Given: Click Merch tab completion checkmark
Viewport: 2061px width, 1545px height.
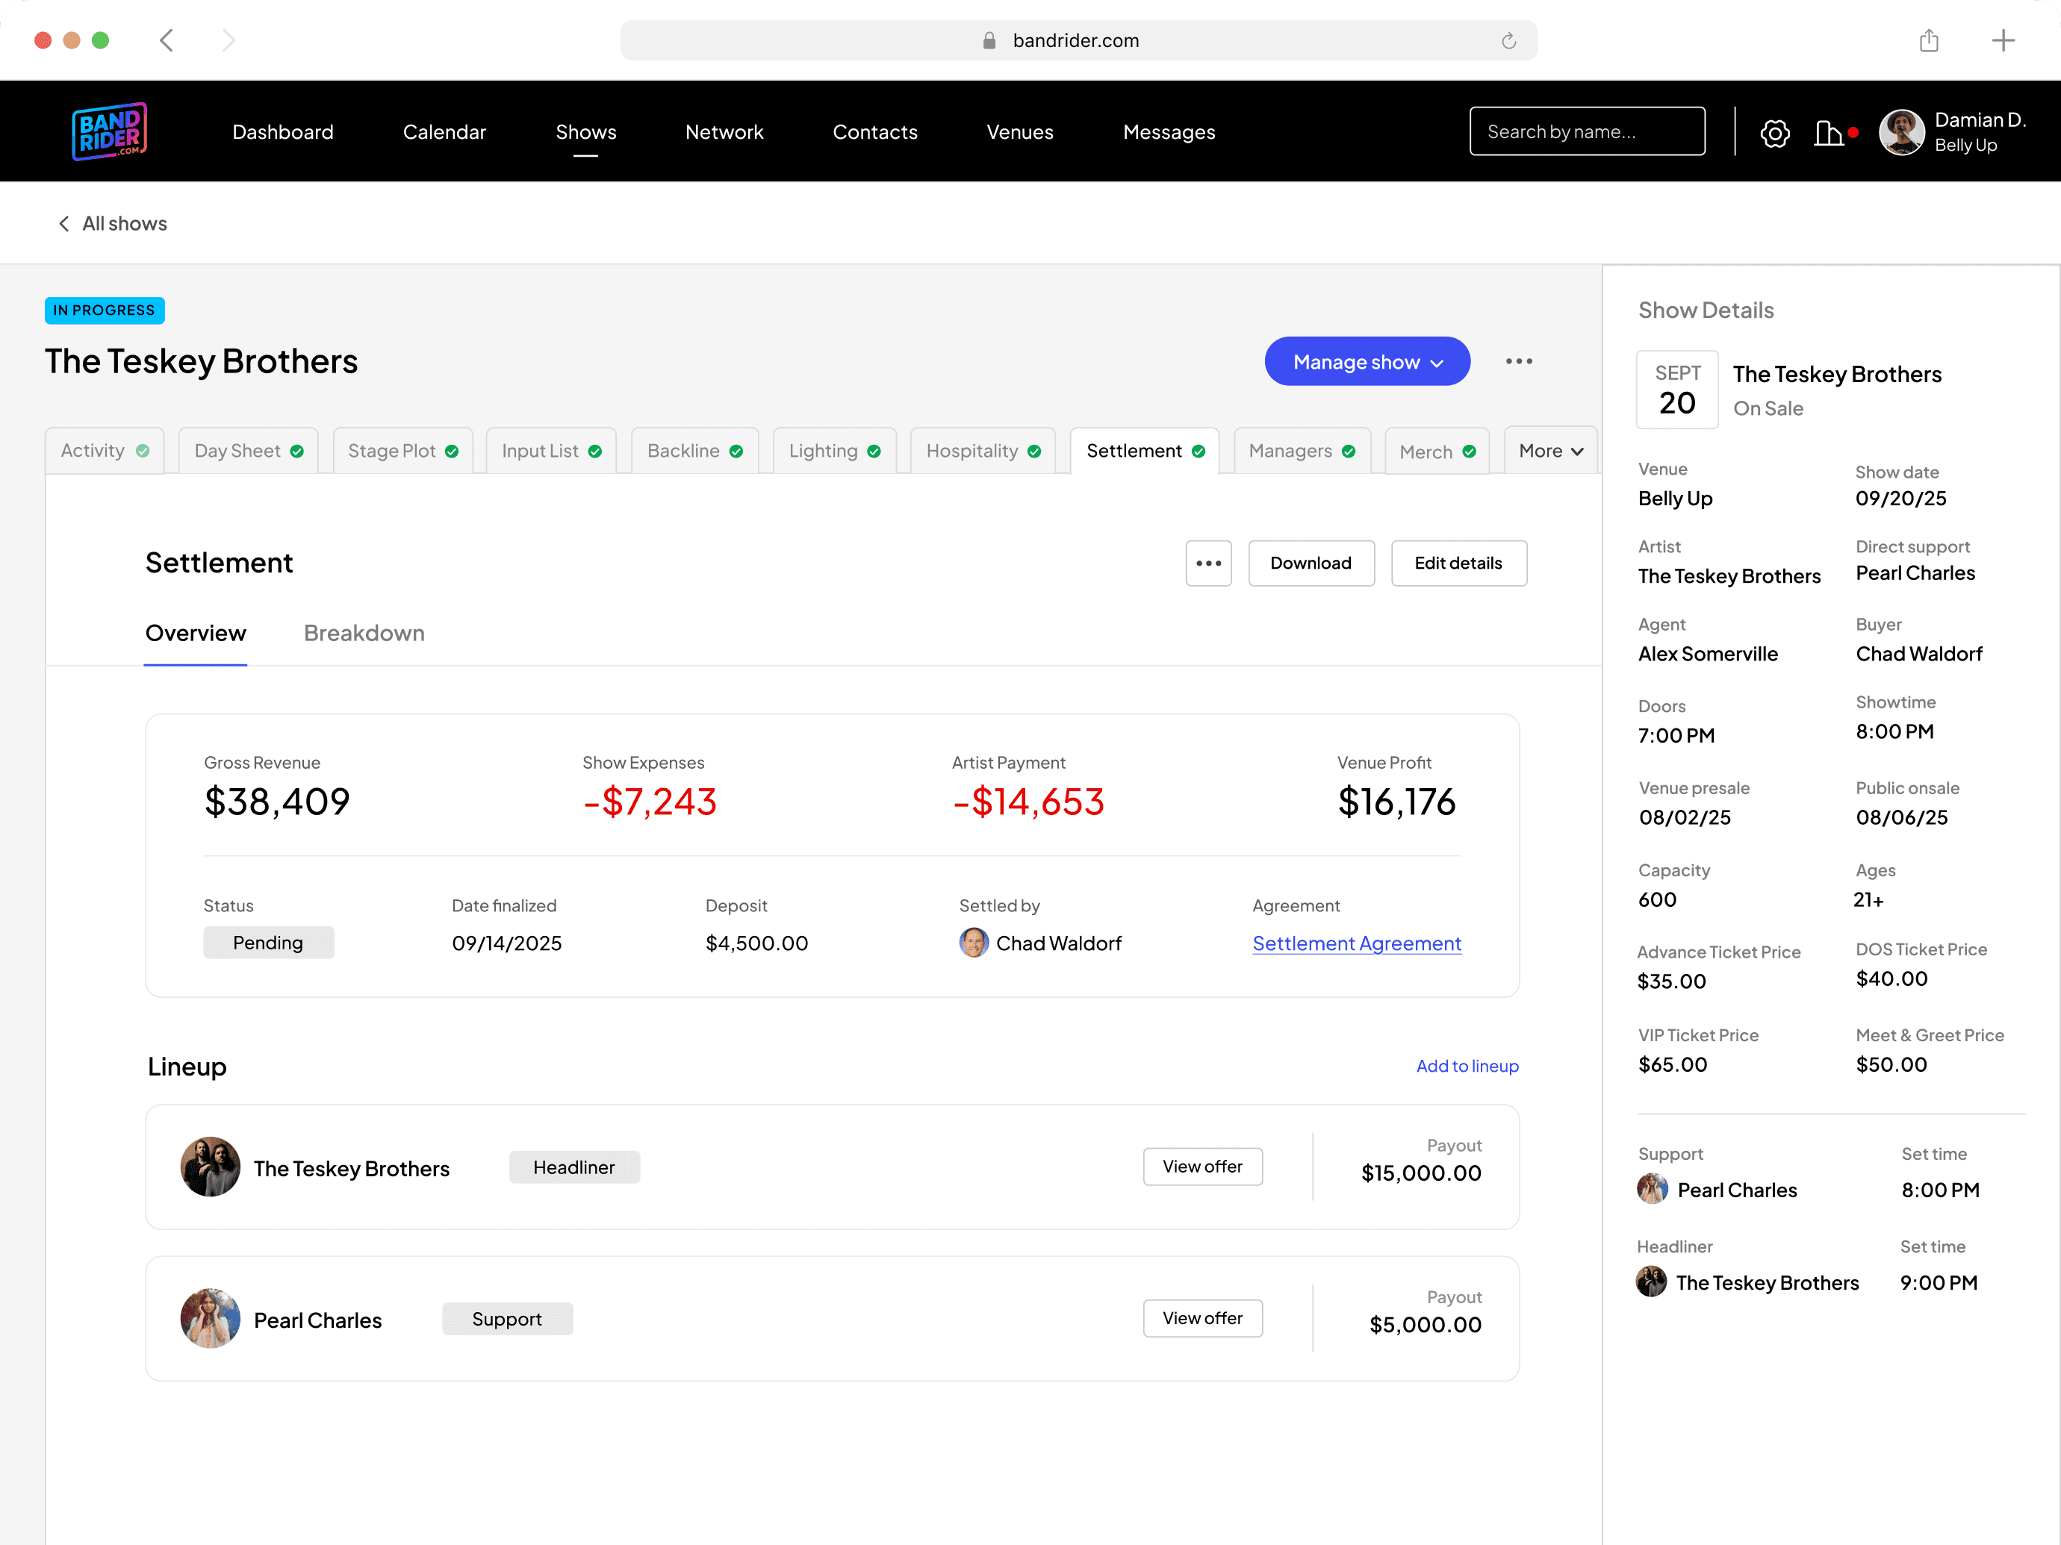Looking at the screenshot, I should pos(1470,452).
